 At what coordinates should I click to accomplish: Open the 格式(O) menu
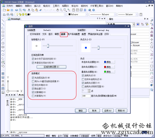coord(46,6)
